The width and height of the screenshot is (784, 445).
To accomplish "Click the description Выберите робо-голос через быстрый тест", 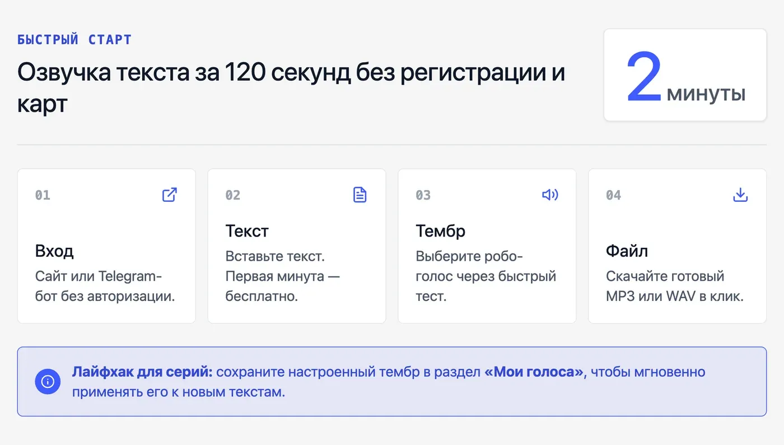I will tap(486, 276).
